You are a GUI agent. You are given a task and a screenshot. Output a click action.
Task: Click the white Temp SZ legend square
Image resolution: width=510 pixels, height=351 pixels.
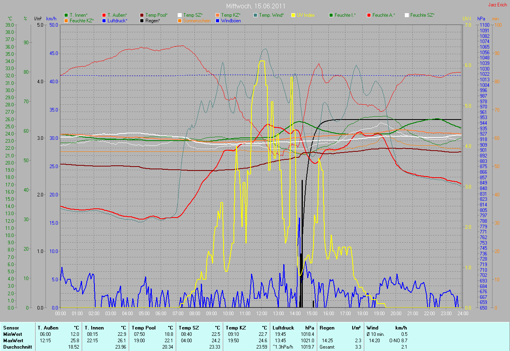tap(180, 15)
